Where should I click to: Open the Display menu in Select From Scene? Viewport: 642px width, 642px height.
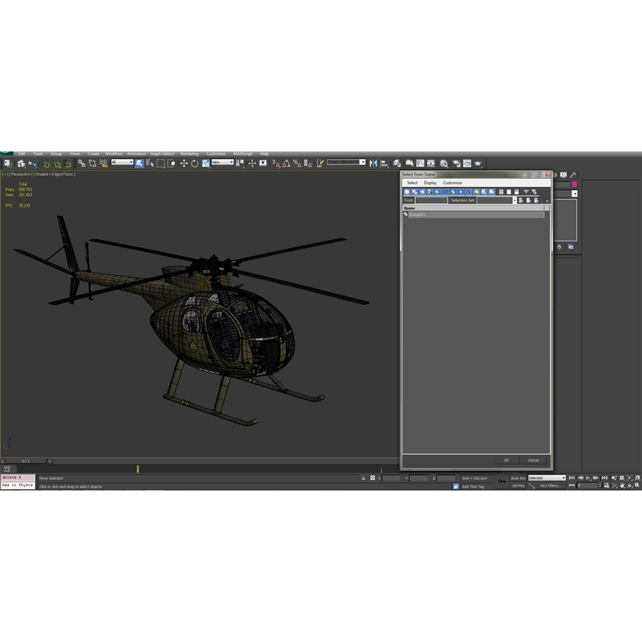(431, 182)
